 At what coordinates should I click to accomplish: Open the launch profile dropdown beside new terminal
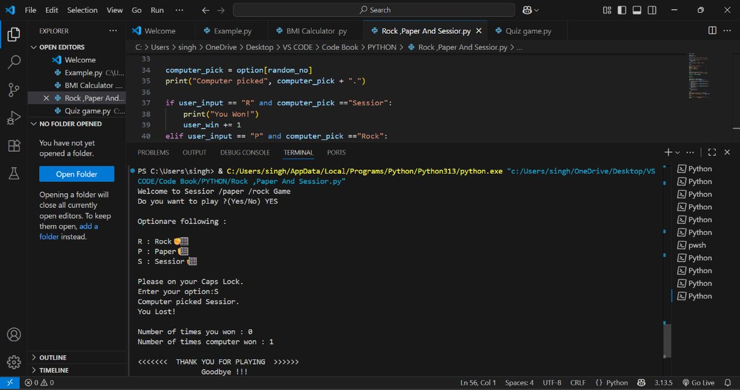point(678,152)
